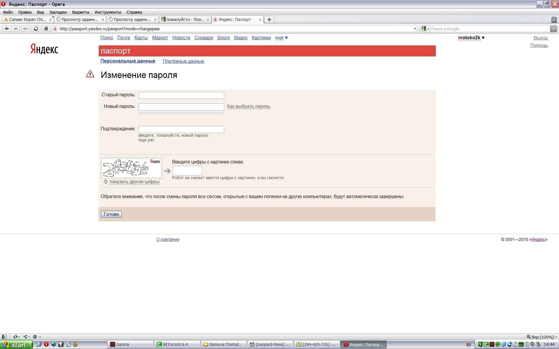Click the captcha refresh arrows icon
This screenshot has width=559, height=349.
click(106, 182)
